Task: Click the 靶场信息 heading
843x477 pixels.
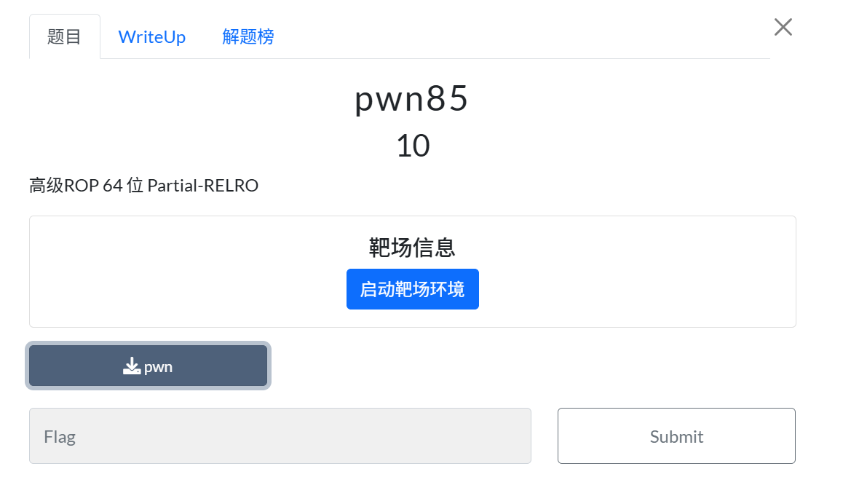Action: point(412,248)
